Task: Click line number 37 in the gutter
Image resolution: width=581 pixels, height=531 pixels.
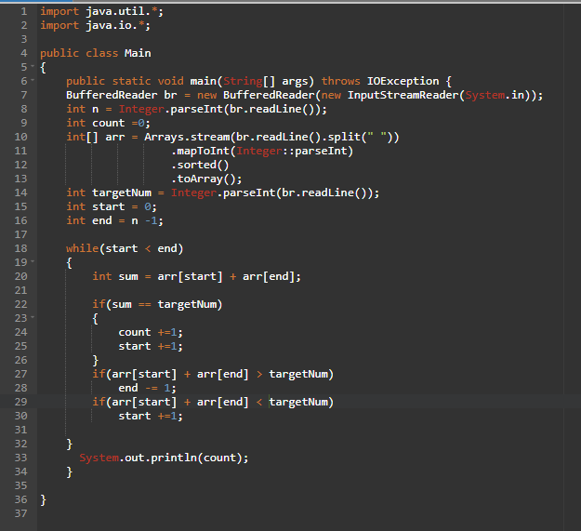Action: click(20, 513)
